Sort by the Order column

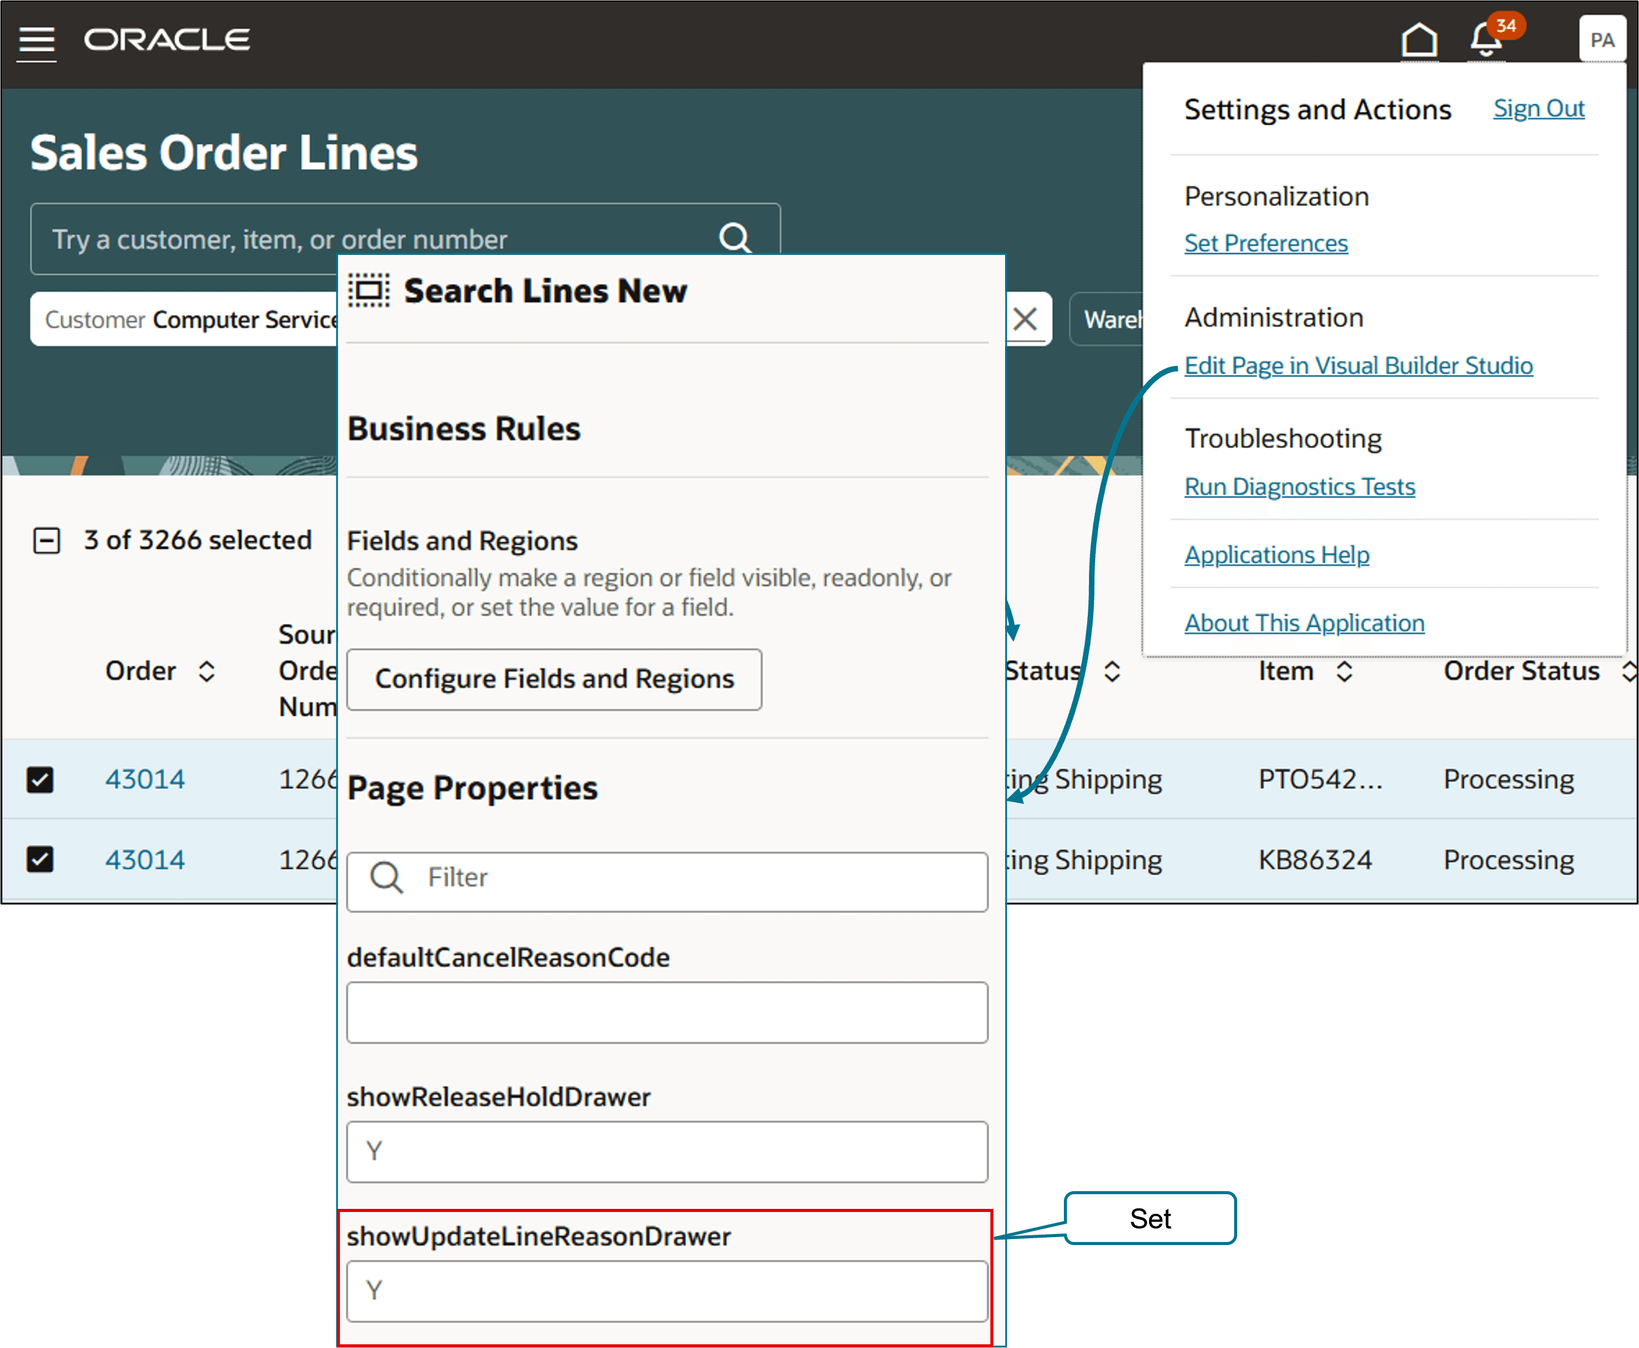[x=206, y=672]
